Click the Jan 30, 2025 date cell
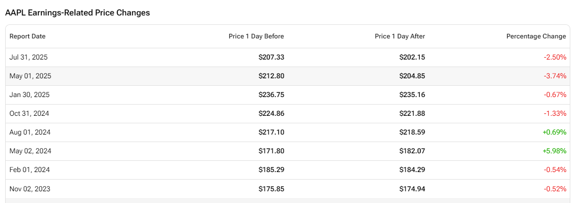 click(x=29, y=95)
